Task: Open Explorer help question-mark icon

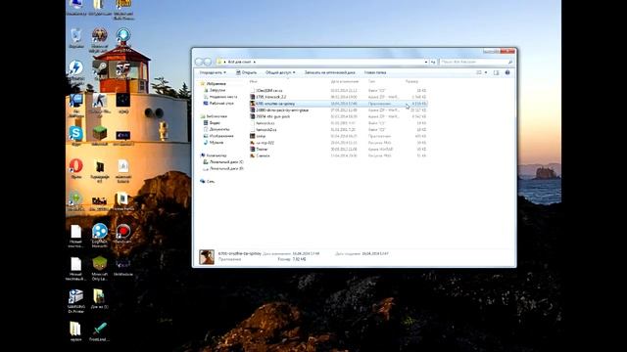Action: pos(507,72)
